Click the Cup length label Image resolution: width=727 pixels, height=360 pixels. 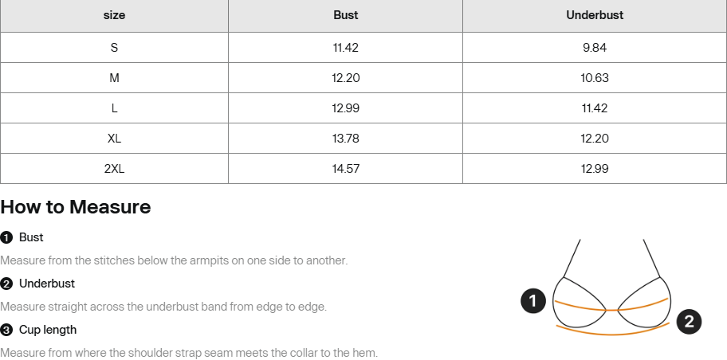pos(48,330)
